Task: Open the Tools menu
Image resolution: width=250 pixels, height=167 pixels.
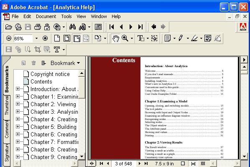Action: (x=66, y=16)
